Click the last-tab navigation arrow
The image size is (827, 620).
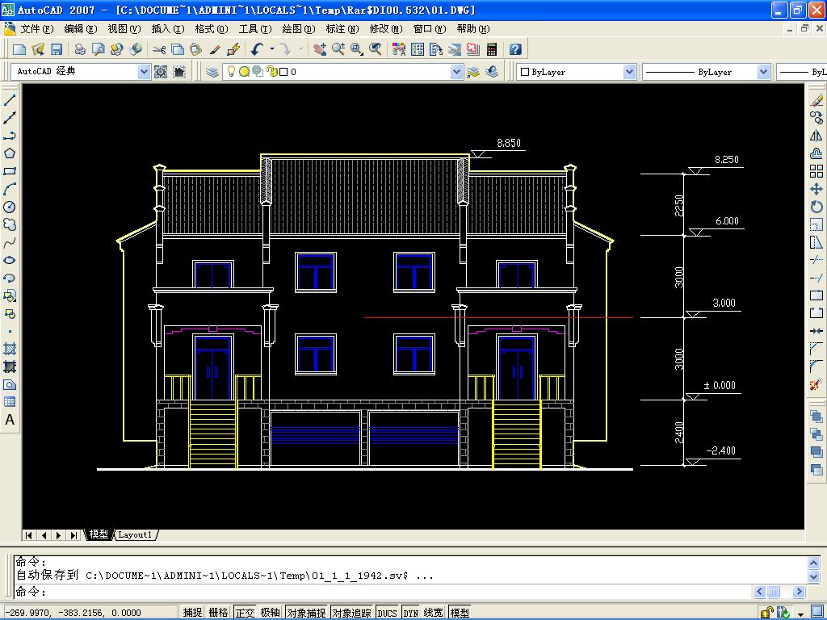[73, 535]
